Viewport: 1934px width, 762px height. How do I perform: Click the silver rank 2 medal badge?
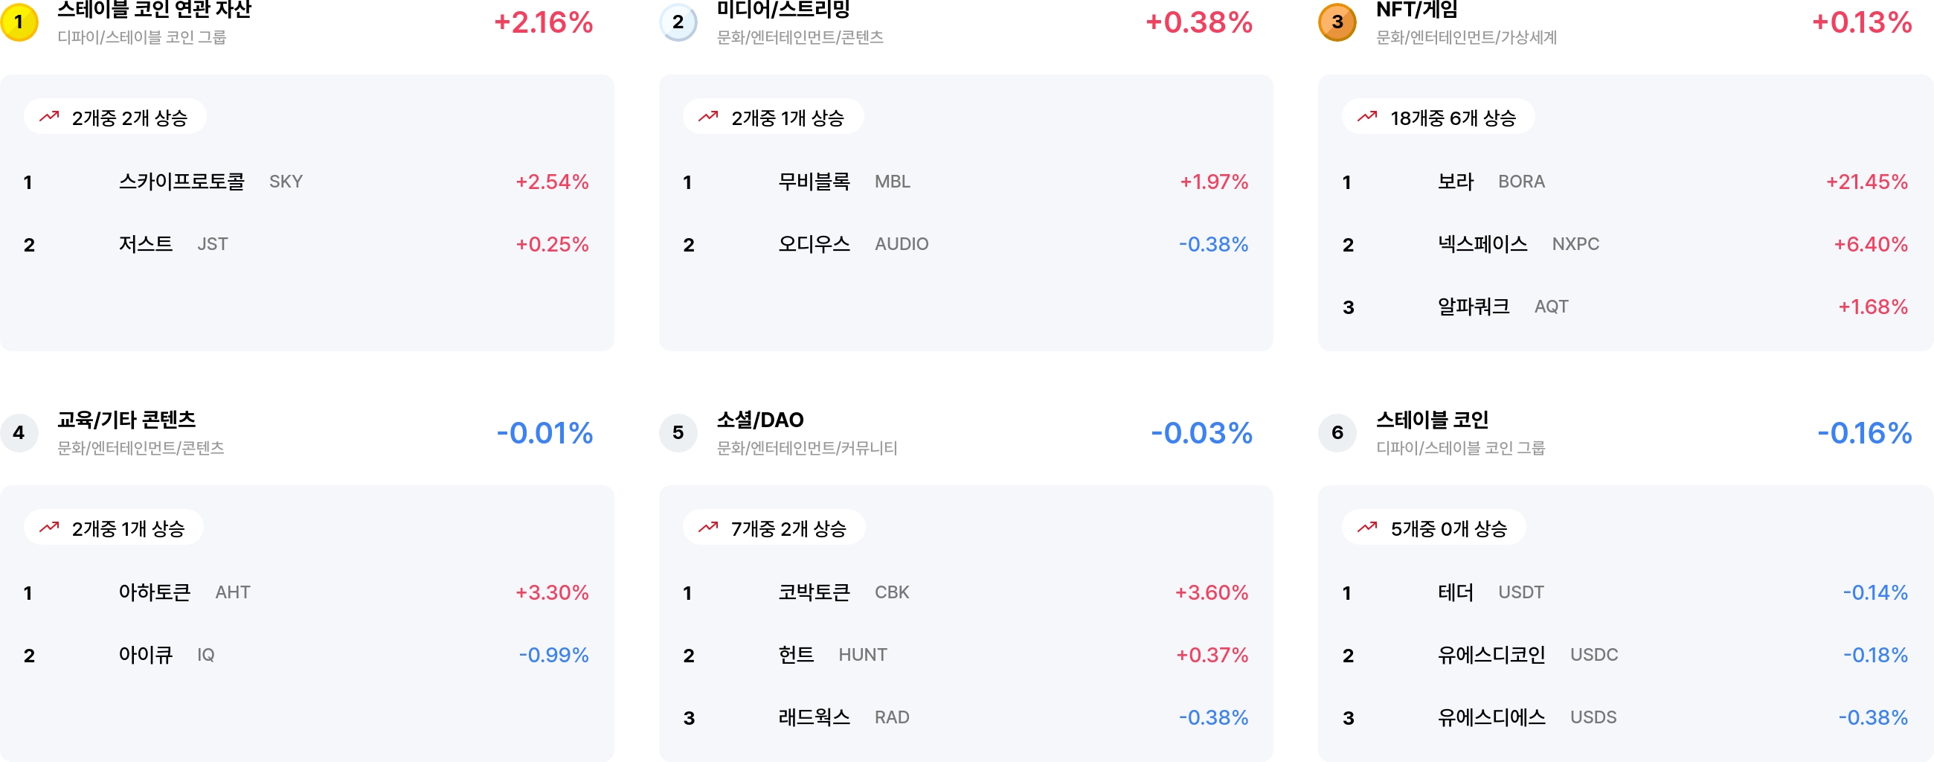[678, 22]
